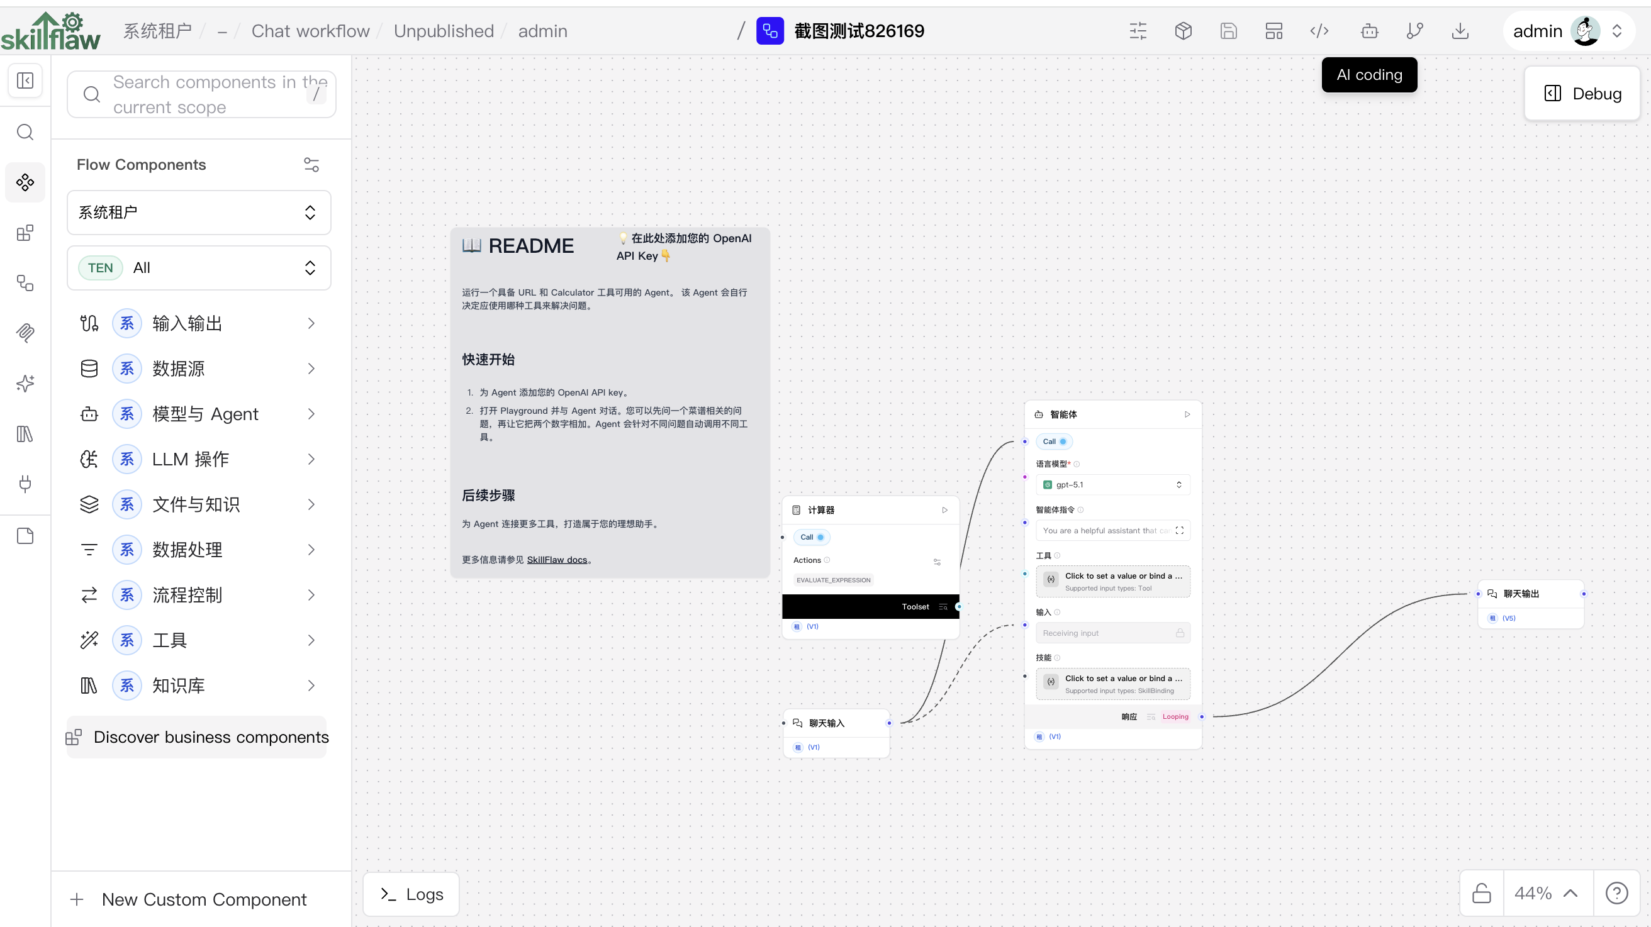Image resolution: width=1651 pixels, height=927 pixels.
Task: Open the plug connector icon in rail
Action: coord(25,484)
